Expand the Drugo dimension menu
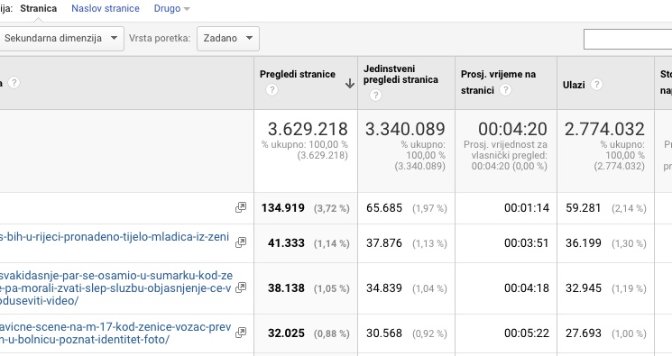 (172, 9)
